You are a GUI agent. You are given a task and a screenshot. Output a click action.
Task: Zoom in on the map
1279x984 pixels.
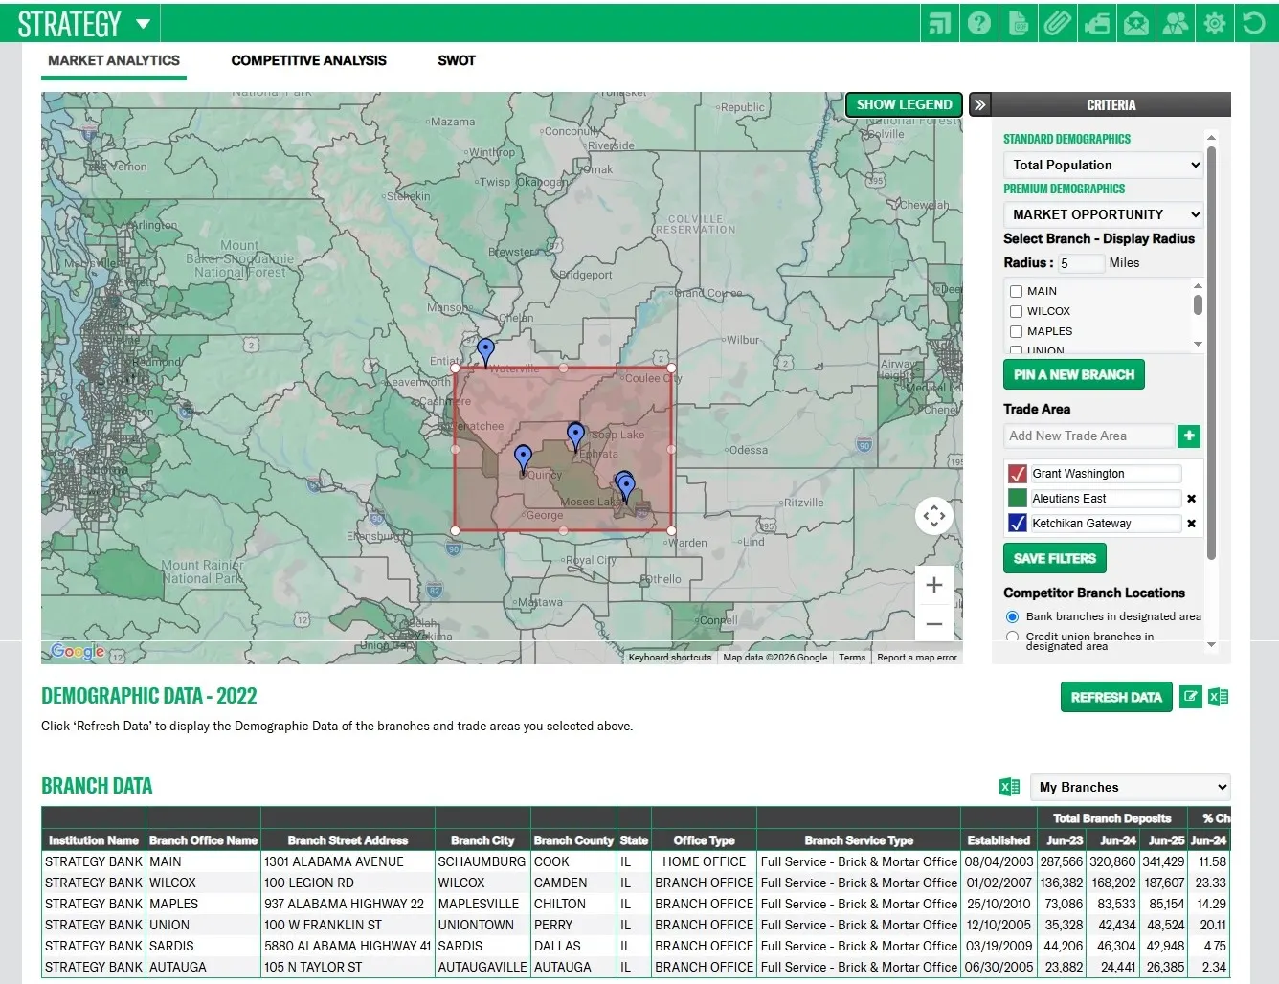click(934, 585)
